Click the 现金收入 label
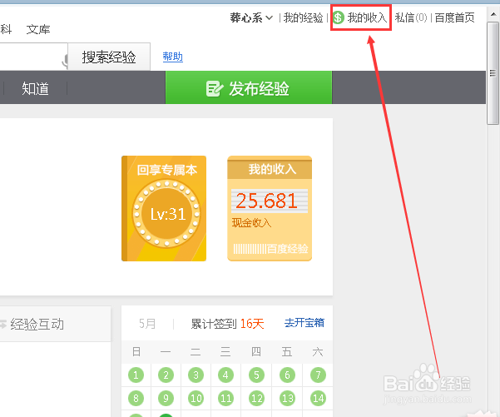The image size is (500, 417). click(251, 222)
